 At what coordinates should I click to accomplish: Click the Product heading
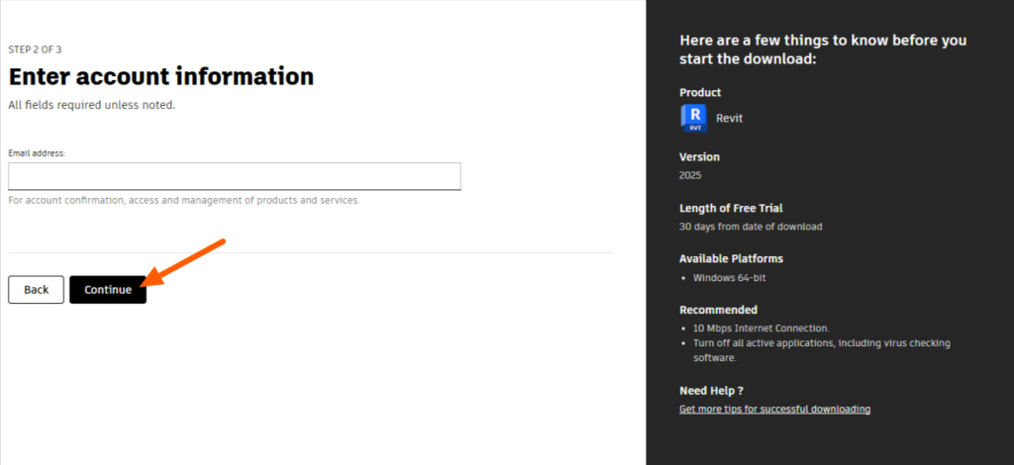(x=700, y=93)
